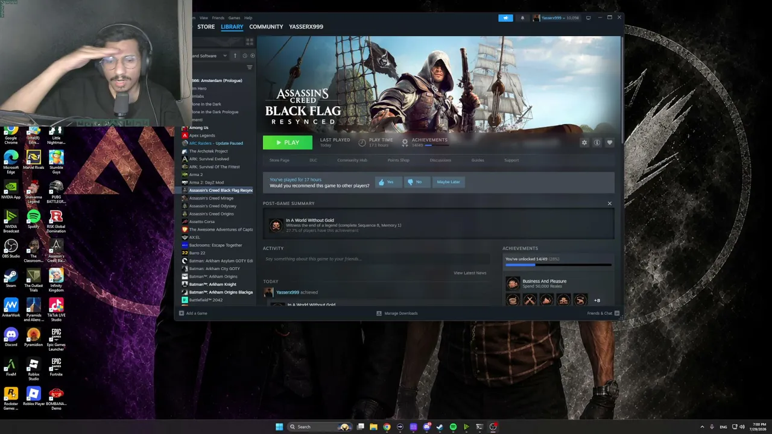Viewport: 772px width, 434px height.
Task: Open the YASSERX999 profile tab
Action: pos(306,27)
